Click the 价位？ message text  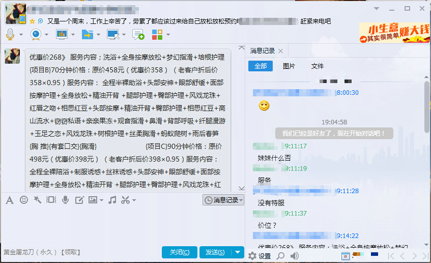pos(267,225)
